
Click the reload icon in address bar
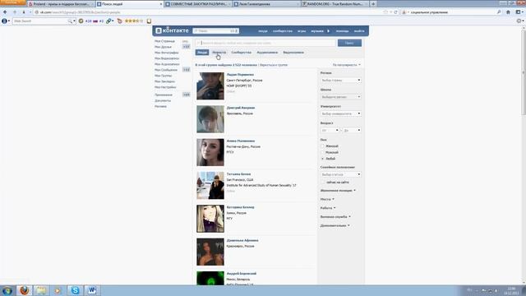pyautogui.click(x=396, y=12)
